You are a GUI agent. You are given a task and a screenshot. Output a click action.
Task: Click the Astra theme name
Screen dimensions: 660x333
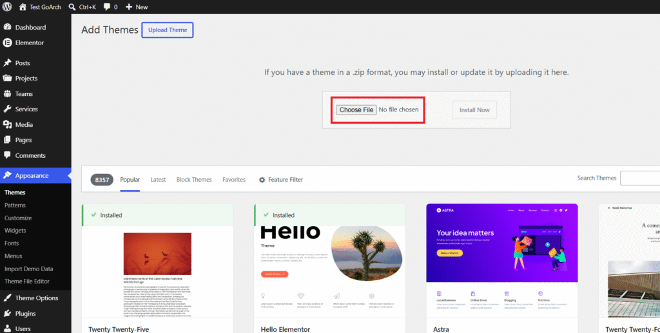coord(441,329)
